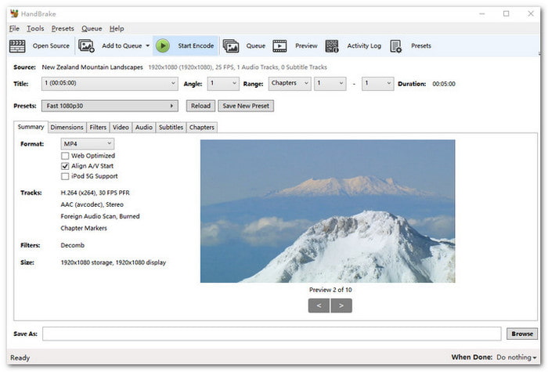Switch to the Subtitles tab
548x372 pixels.
pyautogui.click(x=171, y=127)
